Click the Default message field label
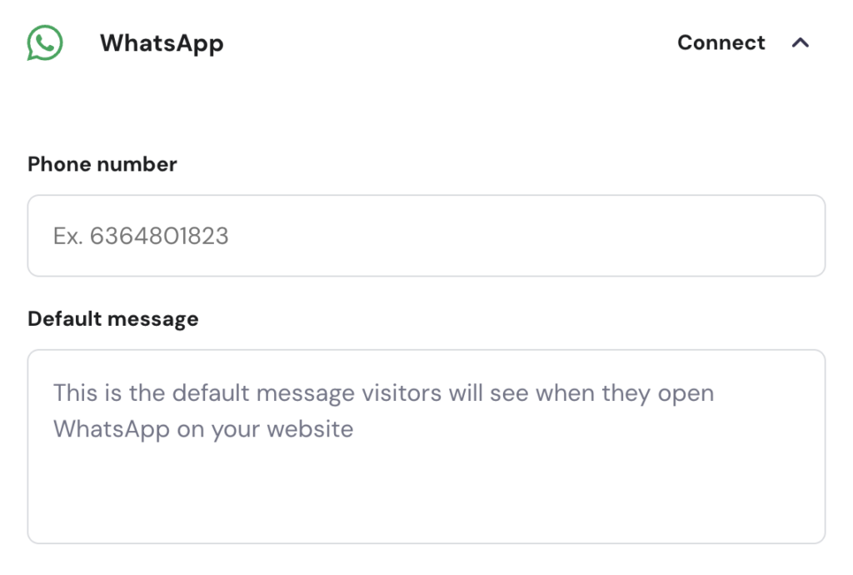This screenshot has width=853, height=575. click(x=113, y=318)
